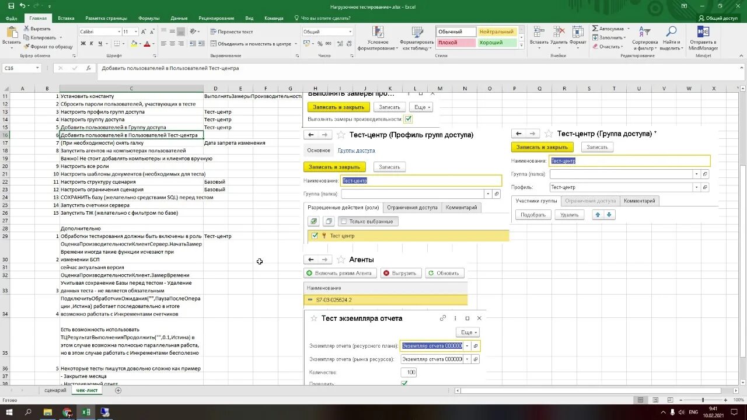Open Windows Start menu

coord(9,412)
